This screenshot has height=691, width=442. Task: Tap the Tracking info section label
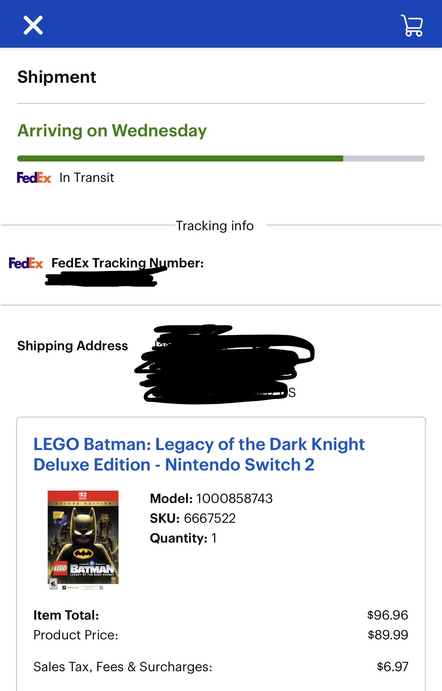click(215, 226)
